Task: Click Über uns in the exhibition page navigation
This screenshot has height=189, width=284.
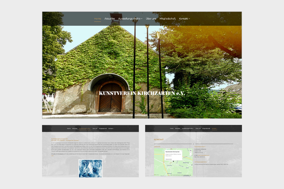Action: pyautogui.click(x=95, y=128)
